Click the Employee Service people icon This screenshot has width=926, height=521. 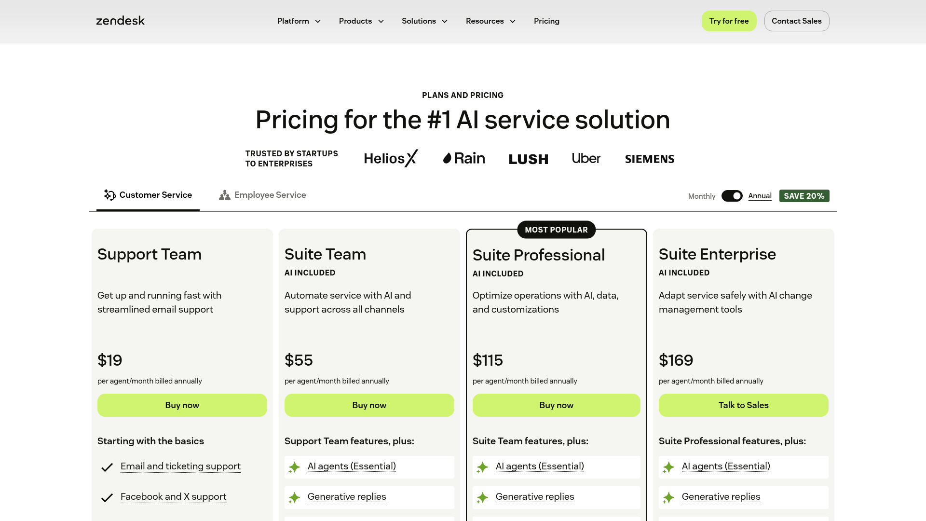point(224,195)
